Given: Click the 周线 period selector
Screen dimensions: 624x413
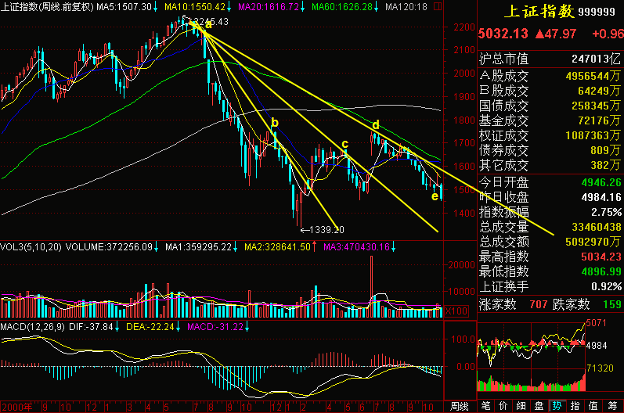Looking at the screenshot, I should 460,406.
